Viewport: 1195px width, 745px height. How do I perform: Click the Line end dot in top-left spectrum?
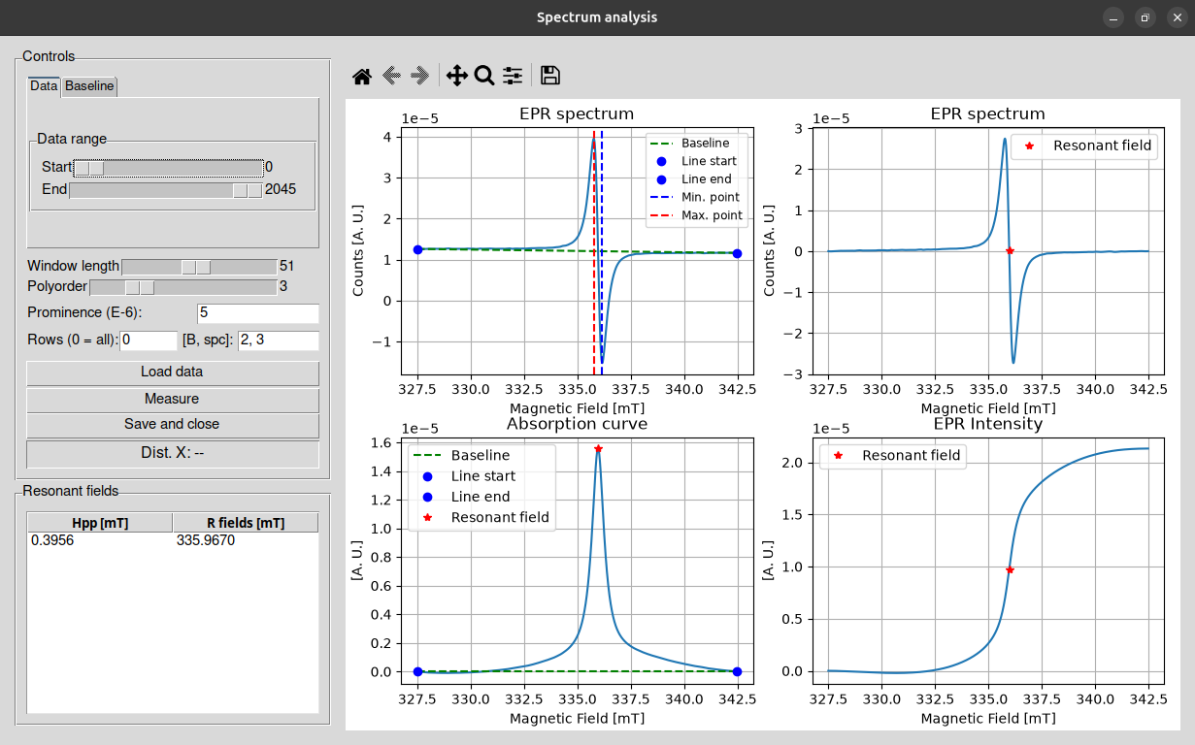[x=737, y=253]
